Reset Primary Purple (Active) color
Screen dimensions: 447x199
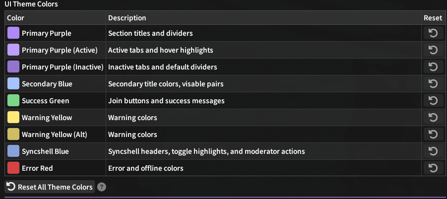coord(433,50)
